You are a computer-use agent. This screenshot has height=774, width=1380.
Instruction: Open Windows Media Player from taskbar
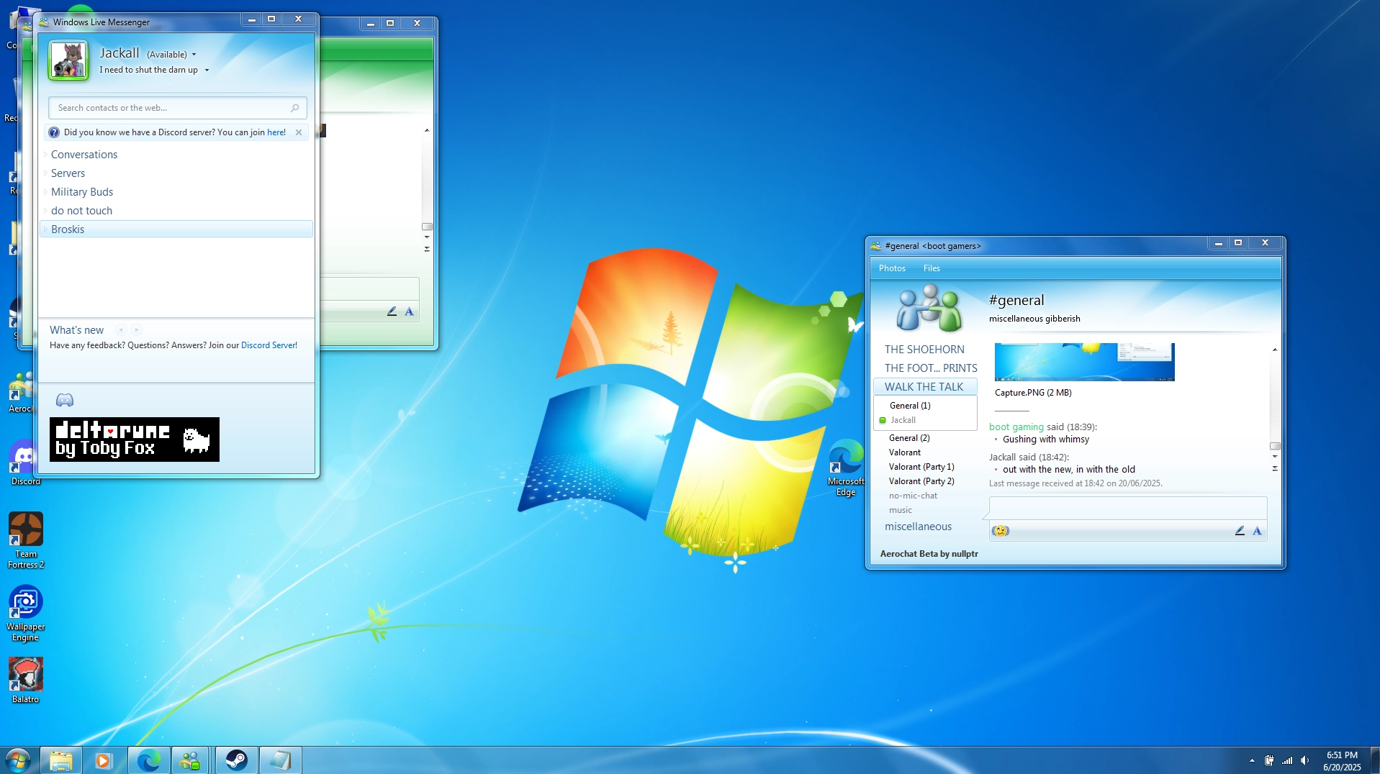(104, 760)
